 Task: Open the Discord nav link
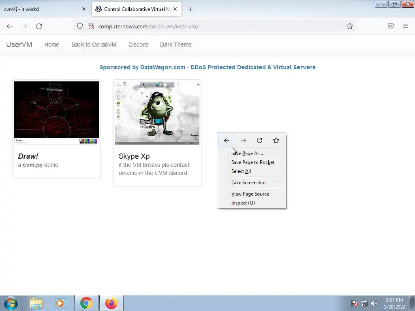(x=138, y=45)
